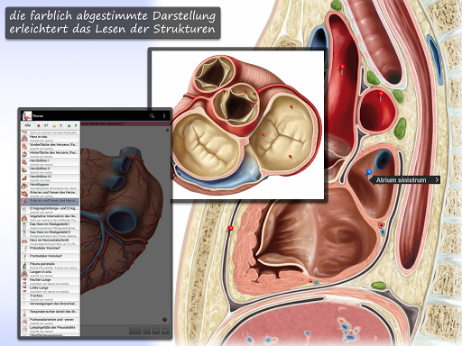
Task: Click the last navigation button in bottom bar
Action: [165, 331]
